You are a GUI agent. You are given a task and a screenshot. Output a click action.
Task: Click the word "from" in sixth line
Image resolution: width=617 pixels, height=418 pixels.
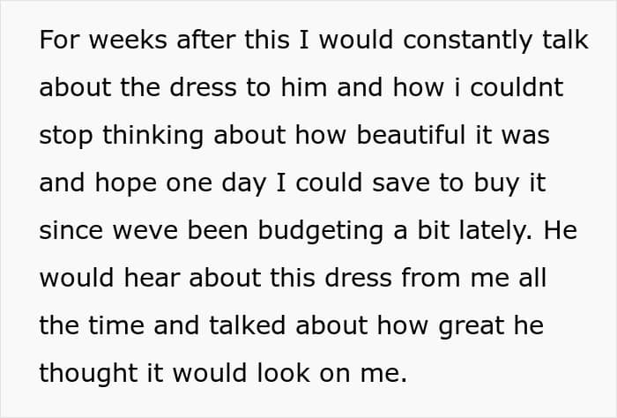tap(431, 278)
